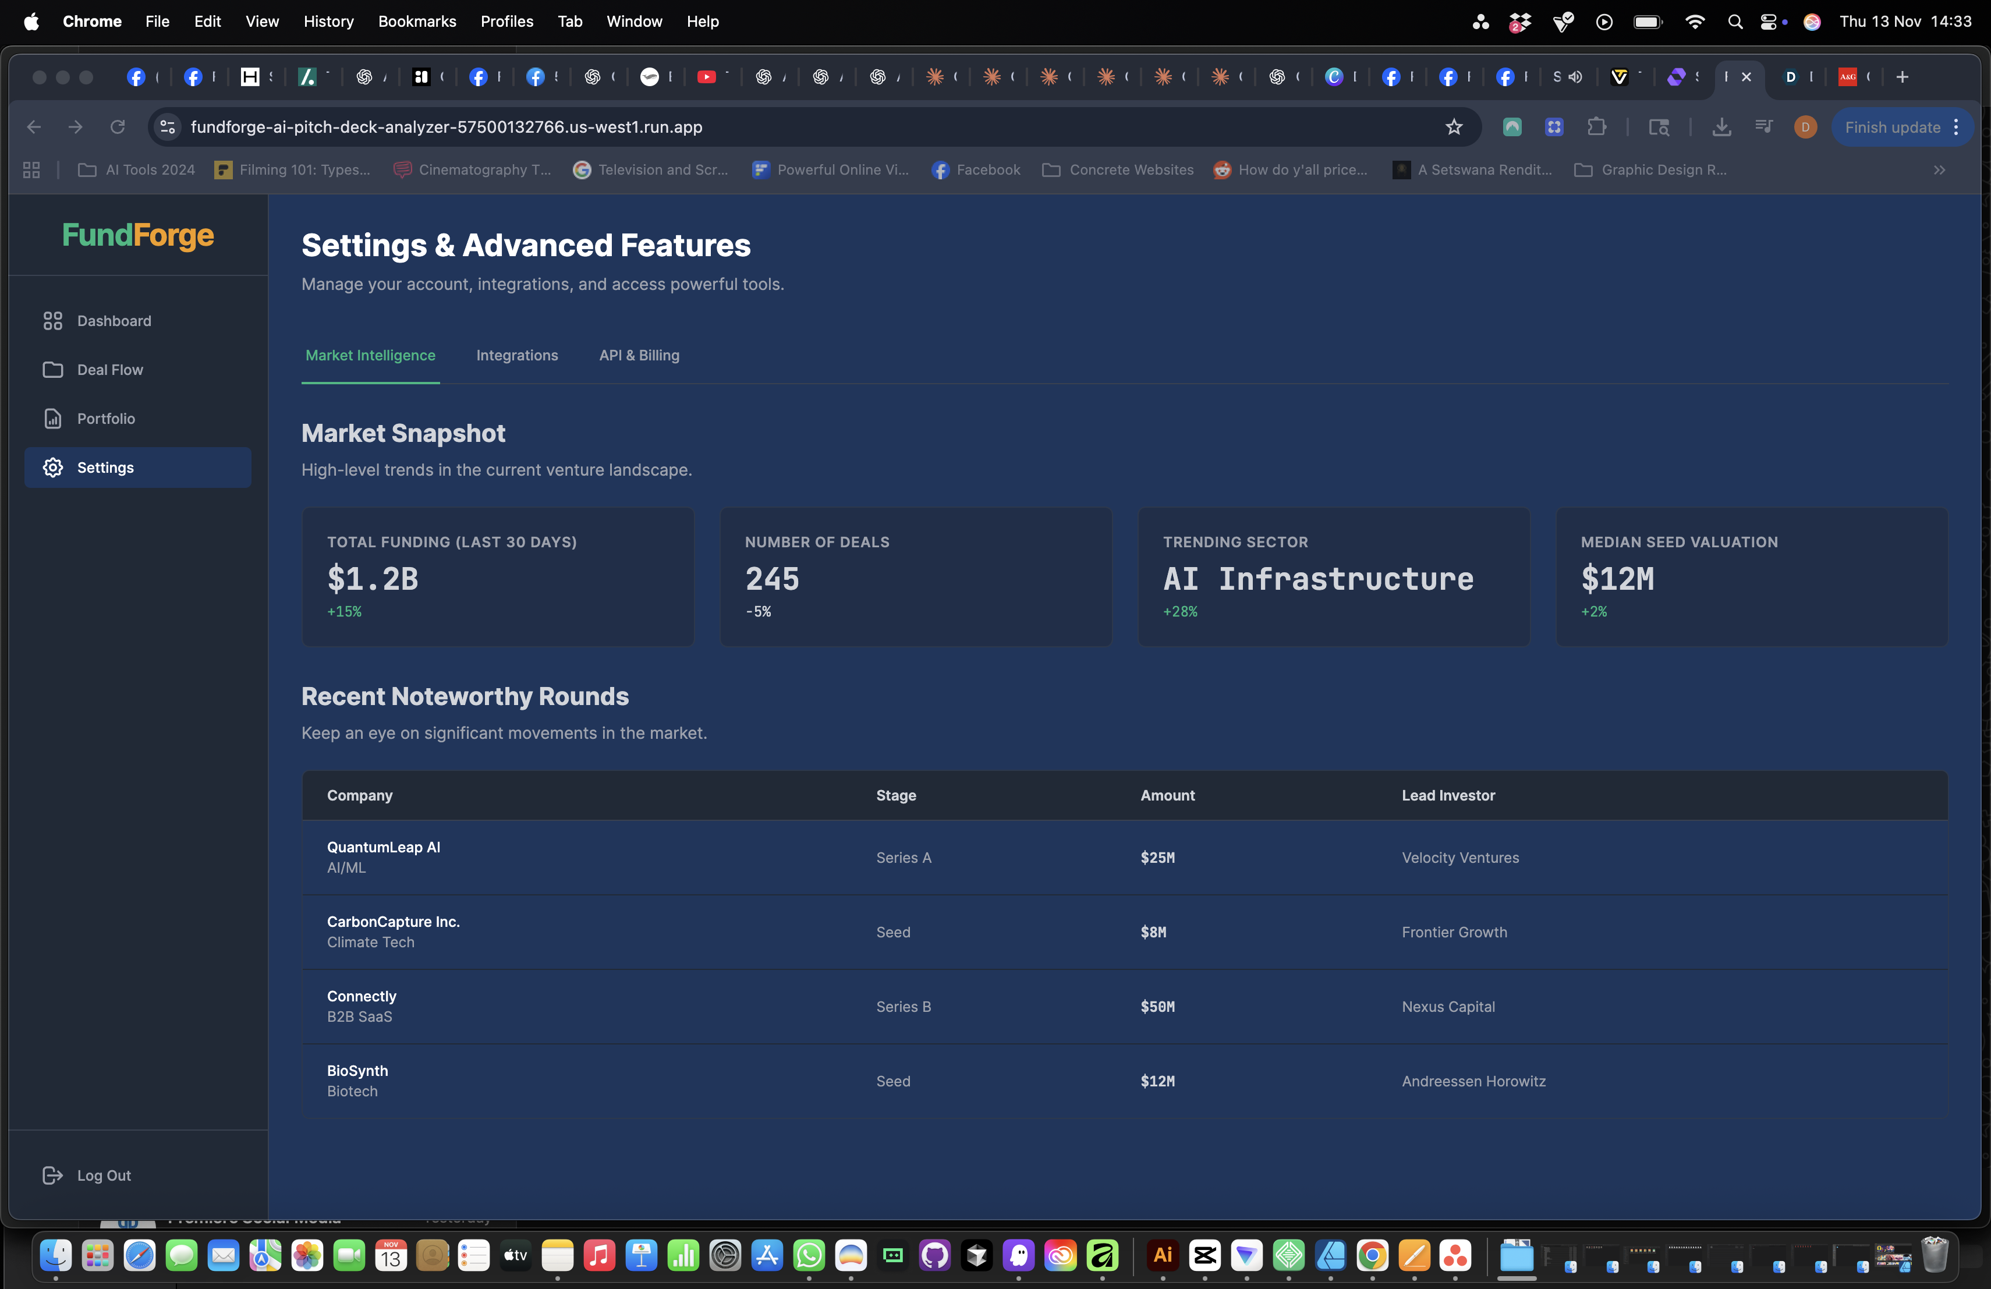
Task: Bookmark this page with star icon
Action: [1454, 127]
